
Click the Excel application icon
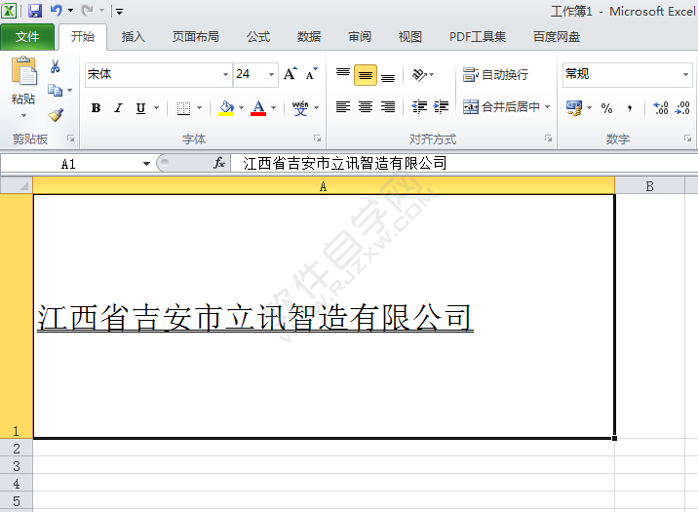tap(9, 10)
